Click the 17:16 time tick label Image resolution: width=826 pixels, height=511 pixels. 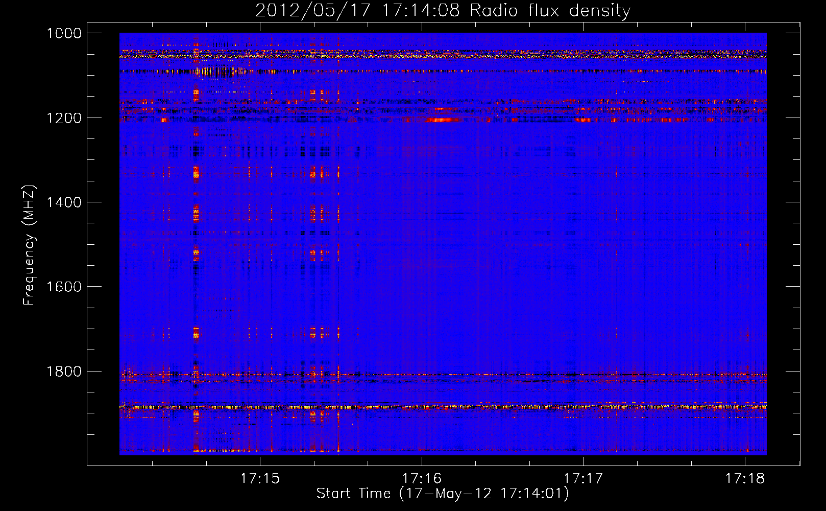click(x=422, y=479)
